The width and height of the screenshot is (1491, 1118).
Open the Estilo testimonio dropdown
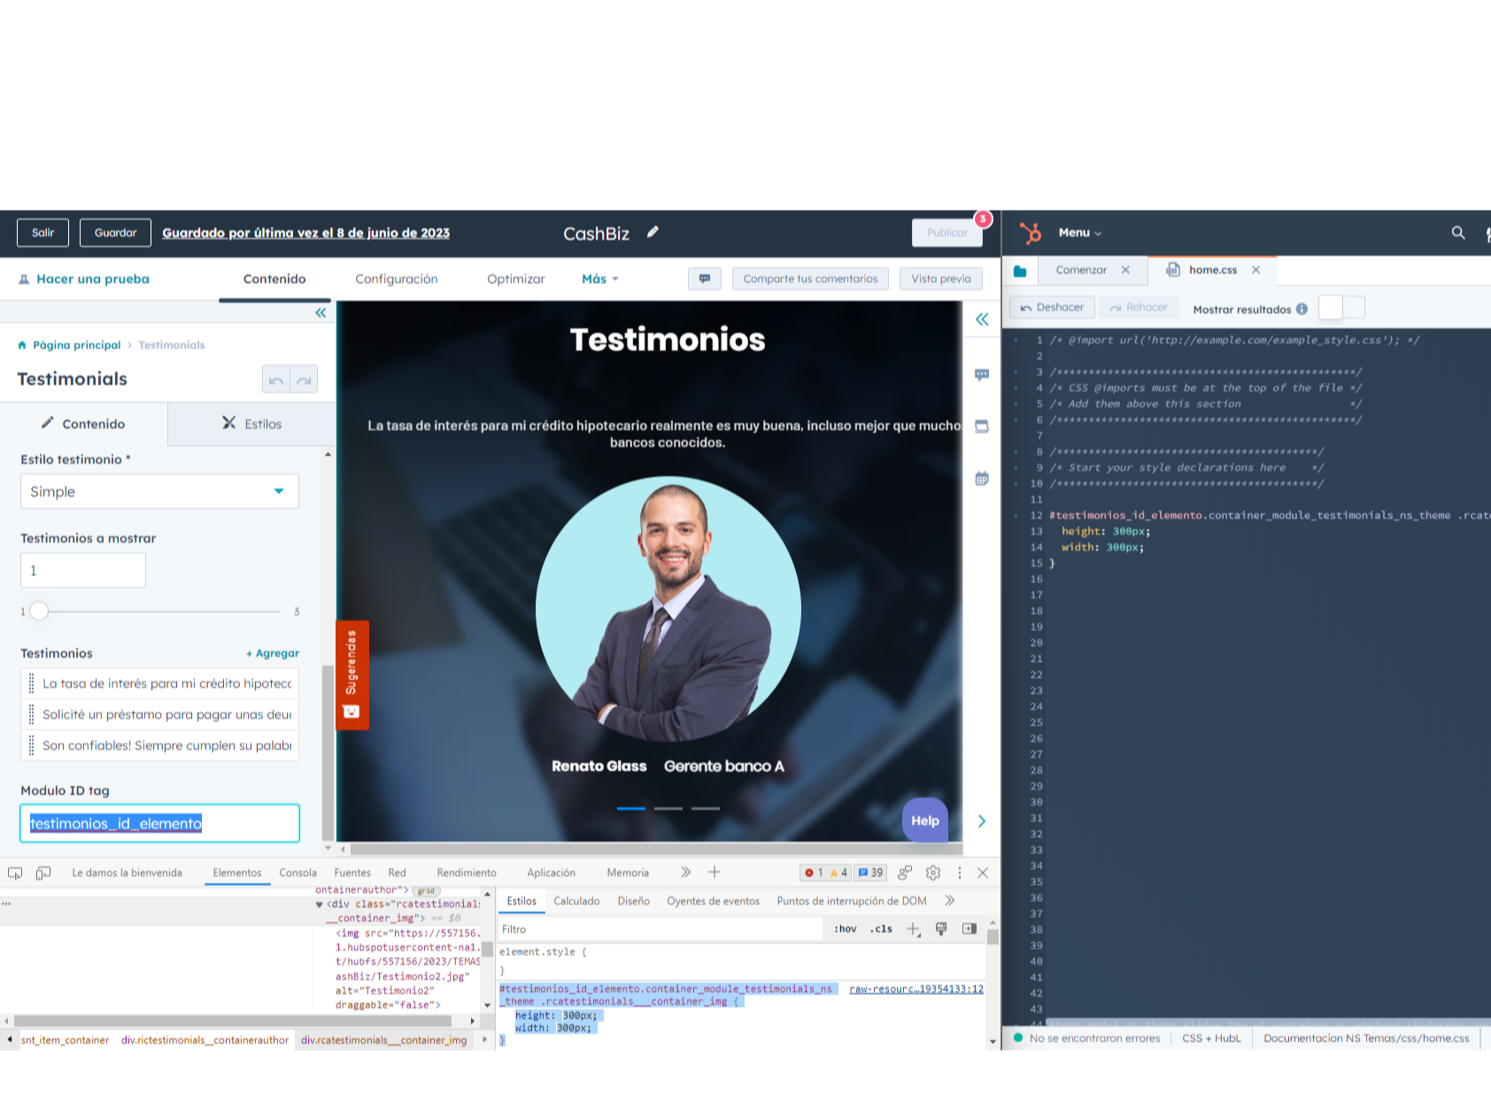coord(159,491)
